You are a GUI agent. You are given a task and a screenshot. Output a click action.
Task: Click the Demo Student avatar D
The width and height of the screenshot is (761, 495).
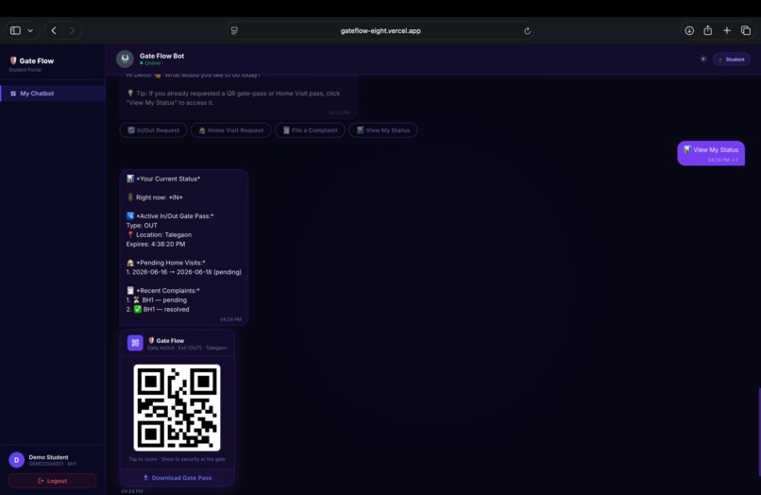point(16,459)
